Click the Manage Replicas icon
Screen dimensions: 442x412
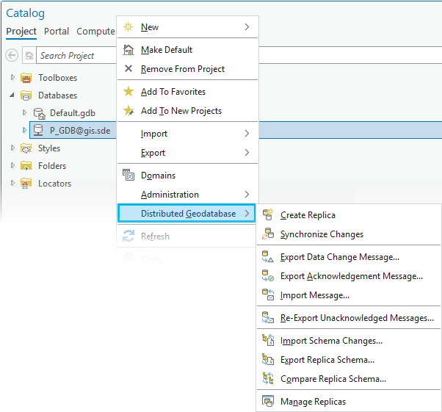tap(267, 402)
